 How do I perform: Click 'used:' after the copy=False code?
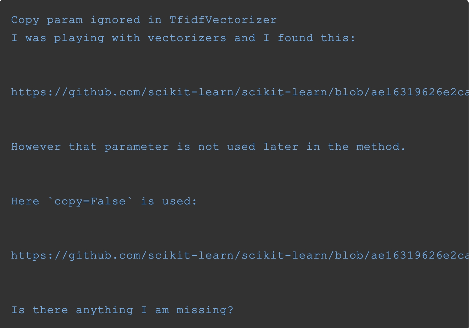tap(180, 201)
